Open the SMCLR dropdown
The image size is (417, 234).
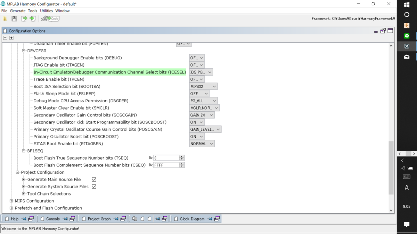point(204,108)
